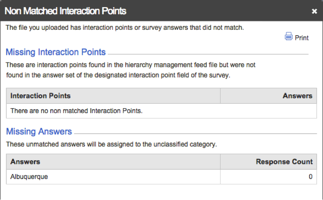The image size is (323, 200).
Task: Click the divider line beside Missing Interaction Points
Action: click(x=208, y=54)
